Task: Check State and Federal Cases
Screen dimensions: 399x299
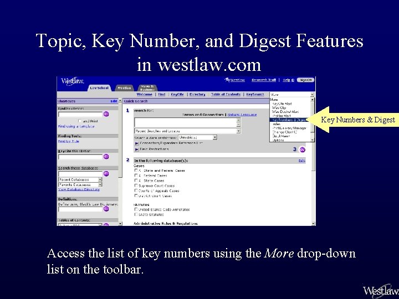Action: pyautogui.click(x=136, y=171)
